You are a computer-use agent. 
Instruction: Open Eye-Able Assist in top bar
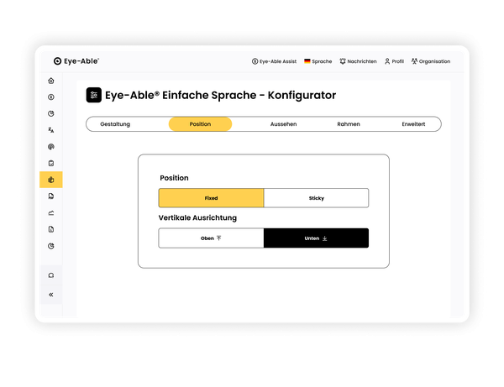[274, 61]
